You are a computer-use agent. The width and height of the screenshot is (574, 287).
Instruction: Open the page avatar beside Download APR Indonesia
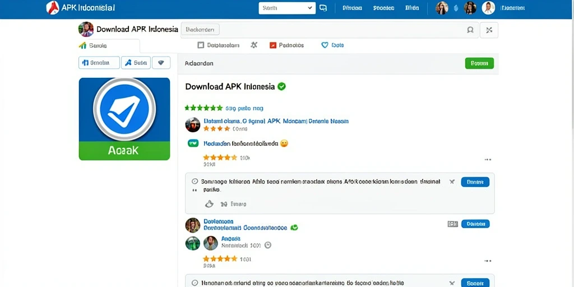tap(86, 29)
